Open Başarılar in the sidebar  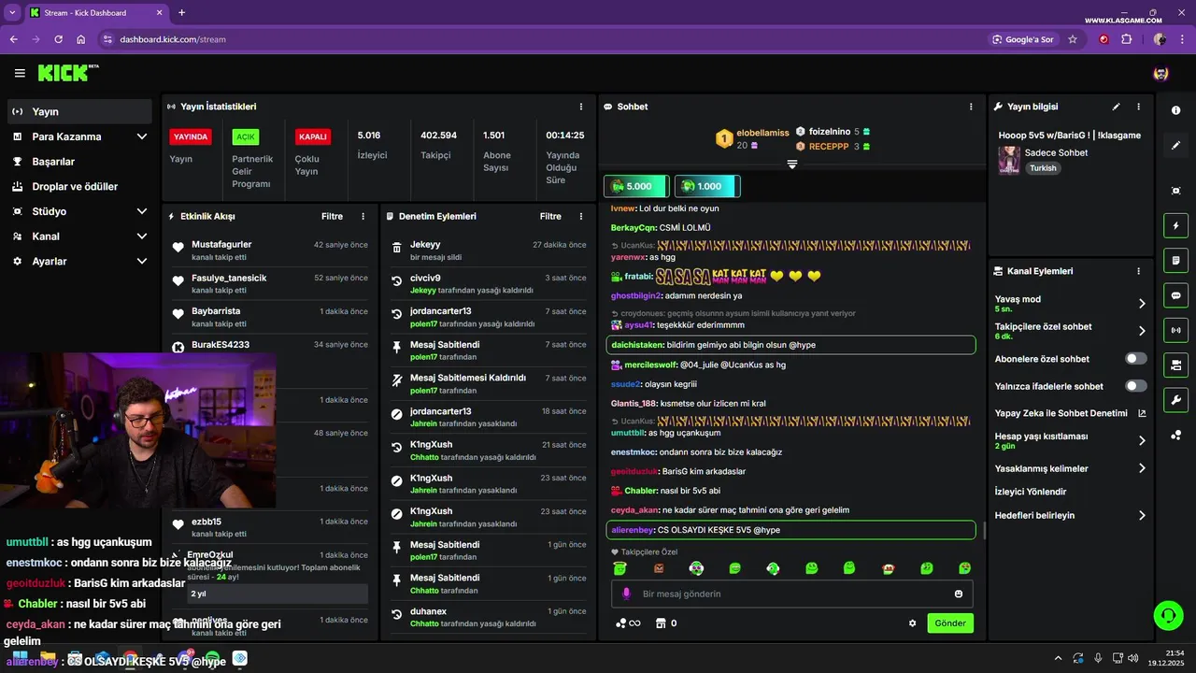click(79, 162)
